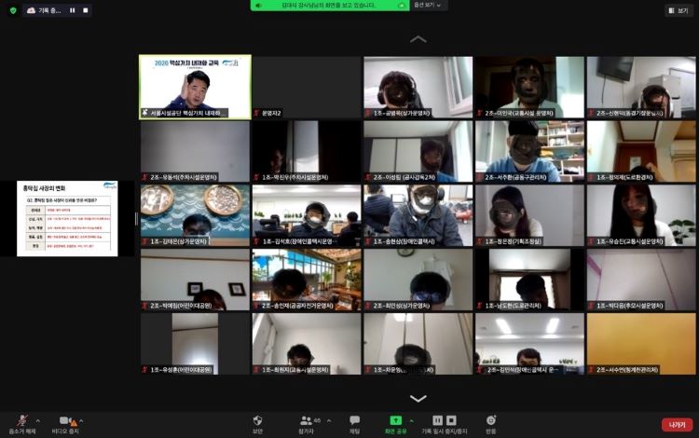
Task: Expand video options arrow beside camera
Action: point(86,418)
